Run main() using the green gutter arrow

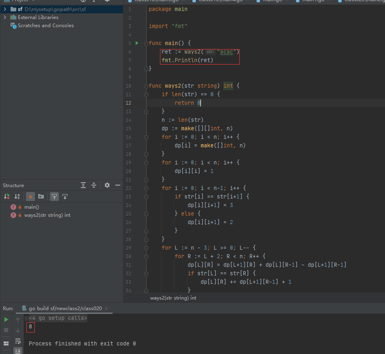(137, 43)
